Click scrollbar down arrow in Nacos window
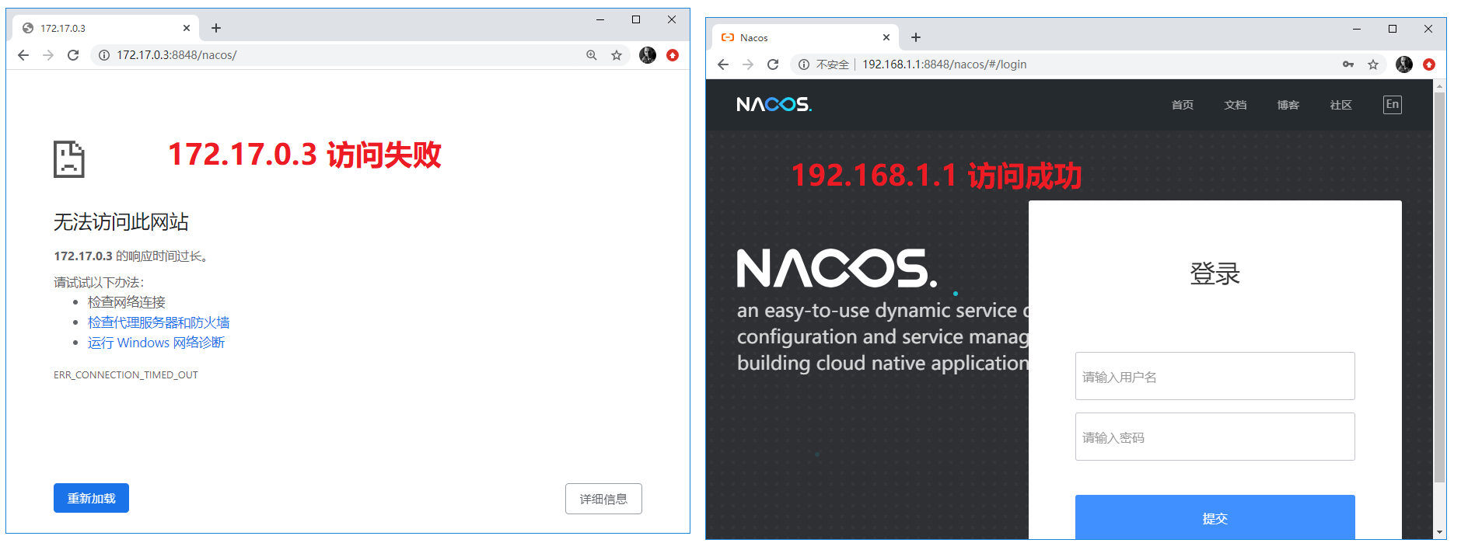This screenshot has height=557, width=1461. (1440, 532)
